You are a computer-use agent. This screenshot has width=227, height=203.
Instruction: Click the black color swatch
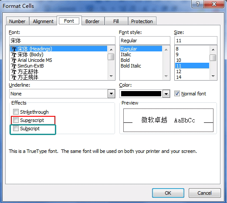pyautogui.click(x=141, y=94)
